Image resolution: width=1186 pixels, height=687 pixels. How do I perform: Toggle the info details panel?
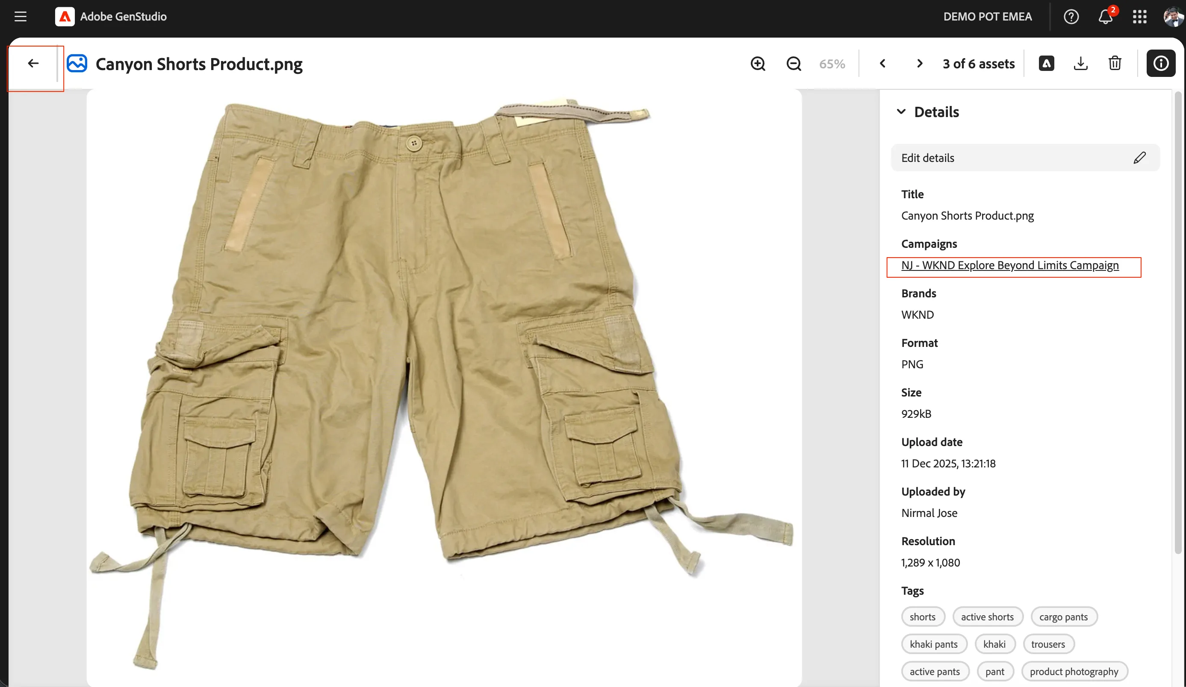[x=1161, y=64]
